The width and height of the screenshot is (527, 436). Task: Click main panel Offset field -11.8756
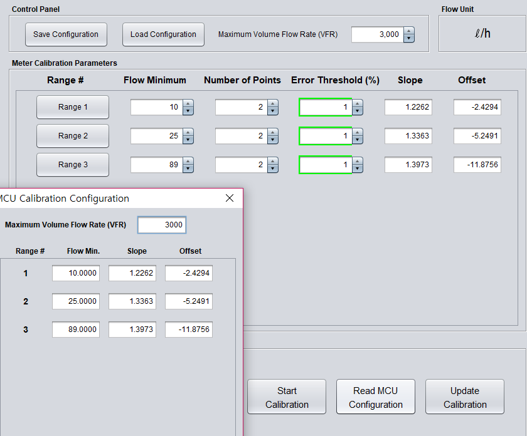pos(477,165)
